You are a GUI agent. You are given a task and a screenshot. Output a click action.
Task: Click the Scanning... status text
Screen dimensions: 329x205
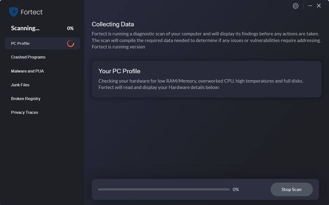click(25, 28)
